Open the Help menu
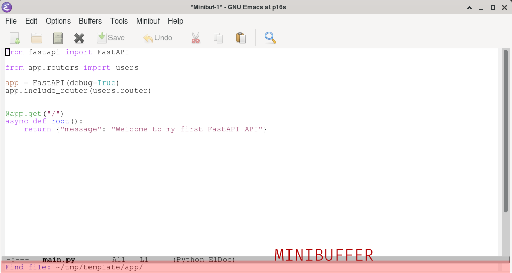 [x=175, y=21]
